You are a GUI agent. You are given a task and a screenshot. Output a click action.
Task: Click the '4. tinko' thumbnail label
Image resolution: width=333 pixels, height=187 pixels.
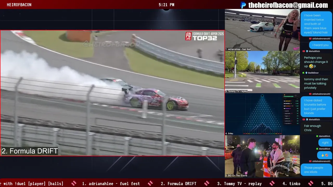click(x=229, y=133)
